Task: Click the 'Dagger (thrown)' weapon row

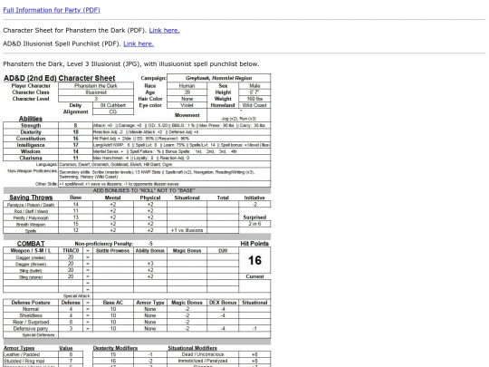Action: [121, 264]
